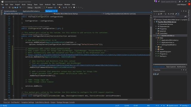Viewport: 191px width, 107px height.
Task: Click the browser refresh toolbar icon
Action: (x=55, y=7)
